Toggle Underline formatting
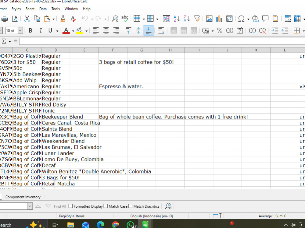 50,30
